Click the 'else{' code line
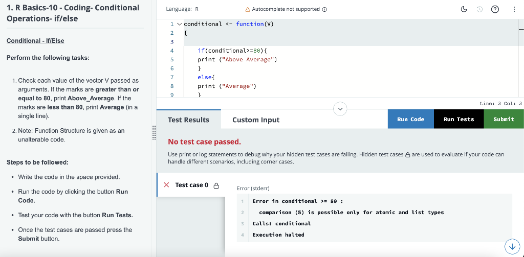Image resolution: width=524 pixels, height=257 pixels. pyautogui.click(x=206, y=78)
